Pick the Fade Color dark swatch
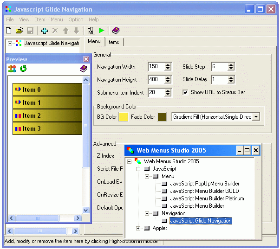Image resolution: width=280 pixels, height=249 pixels. [162, 117]
